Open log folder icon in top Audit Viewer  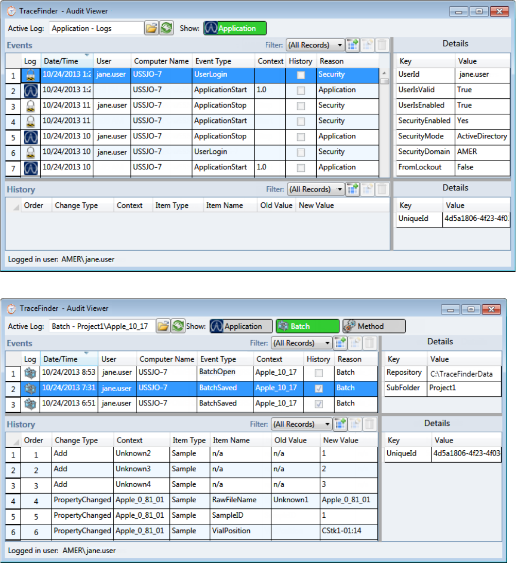[151, 28]
